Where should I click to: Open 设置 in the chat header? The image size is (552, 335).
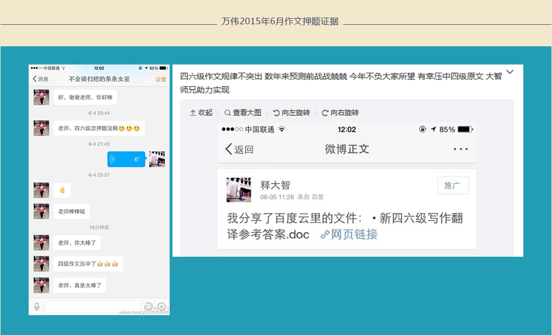[160, 79]
